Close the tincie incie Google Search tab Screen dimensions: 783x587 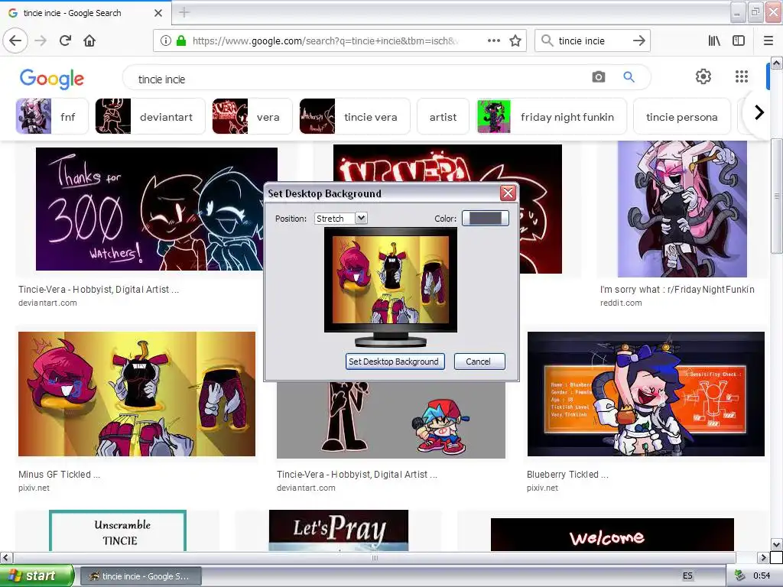tap(158, 13)
